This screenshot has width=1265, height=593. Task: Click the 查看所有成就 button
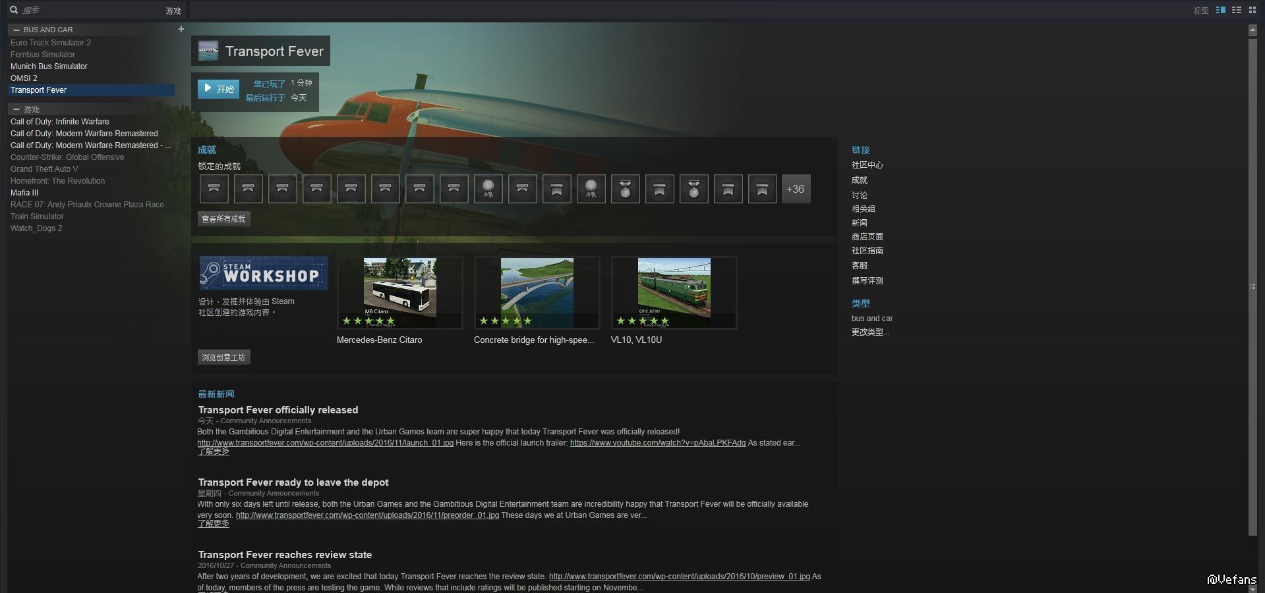(223, 219)
